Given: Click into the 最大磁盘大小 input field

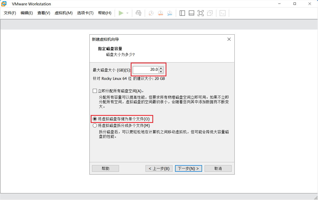Looking at the screenshot, I should pos(145,70).
